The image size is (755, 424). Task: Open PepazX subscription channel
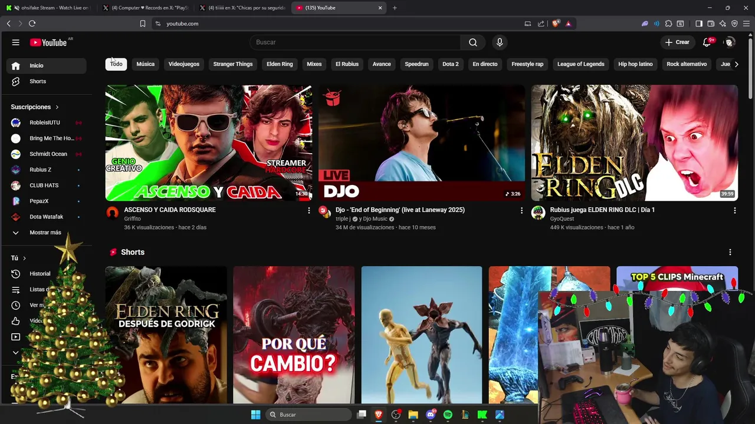point(47,201)
